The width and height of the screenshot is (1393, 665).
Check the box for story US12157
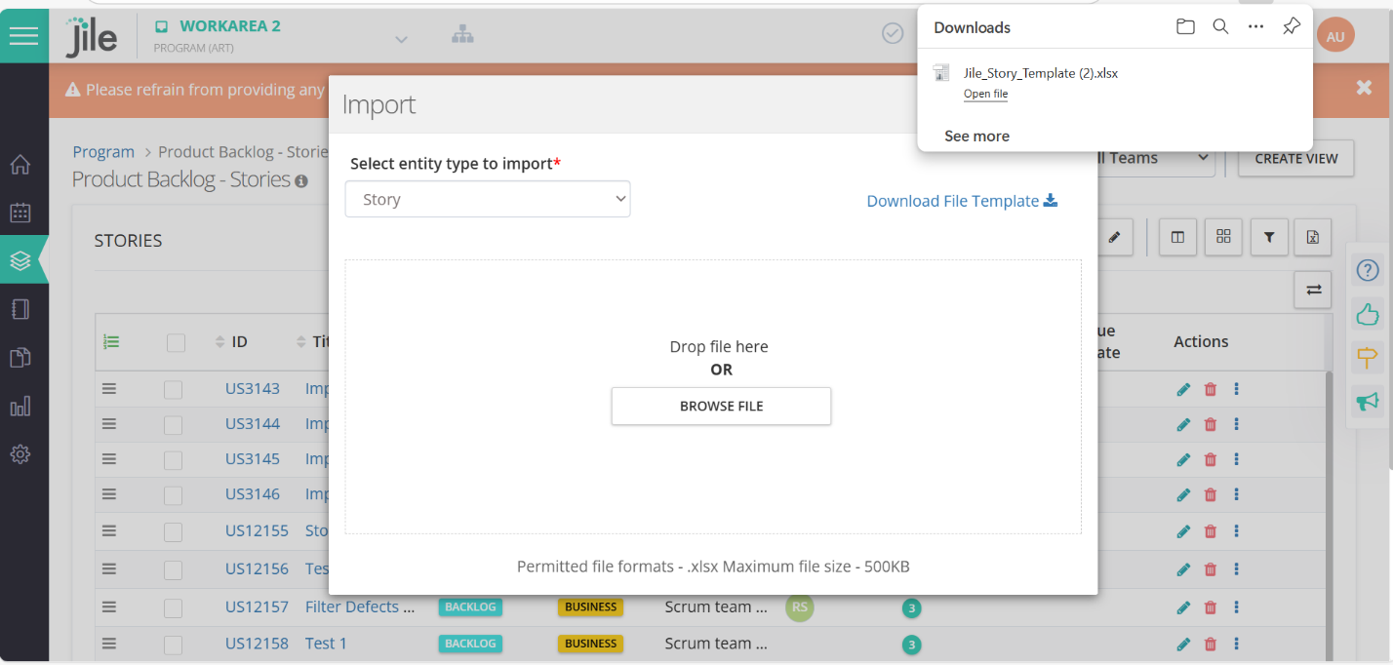point(174,607)
